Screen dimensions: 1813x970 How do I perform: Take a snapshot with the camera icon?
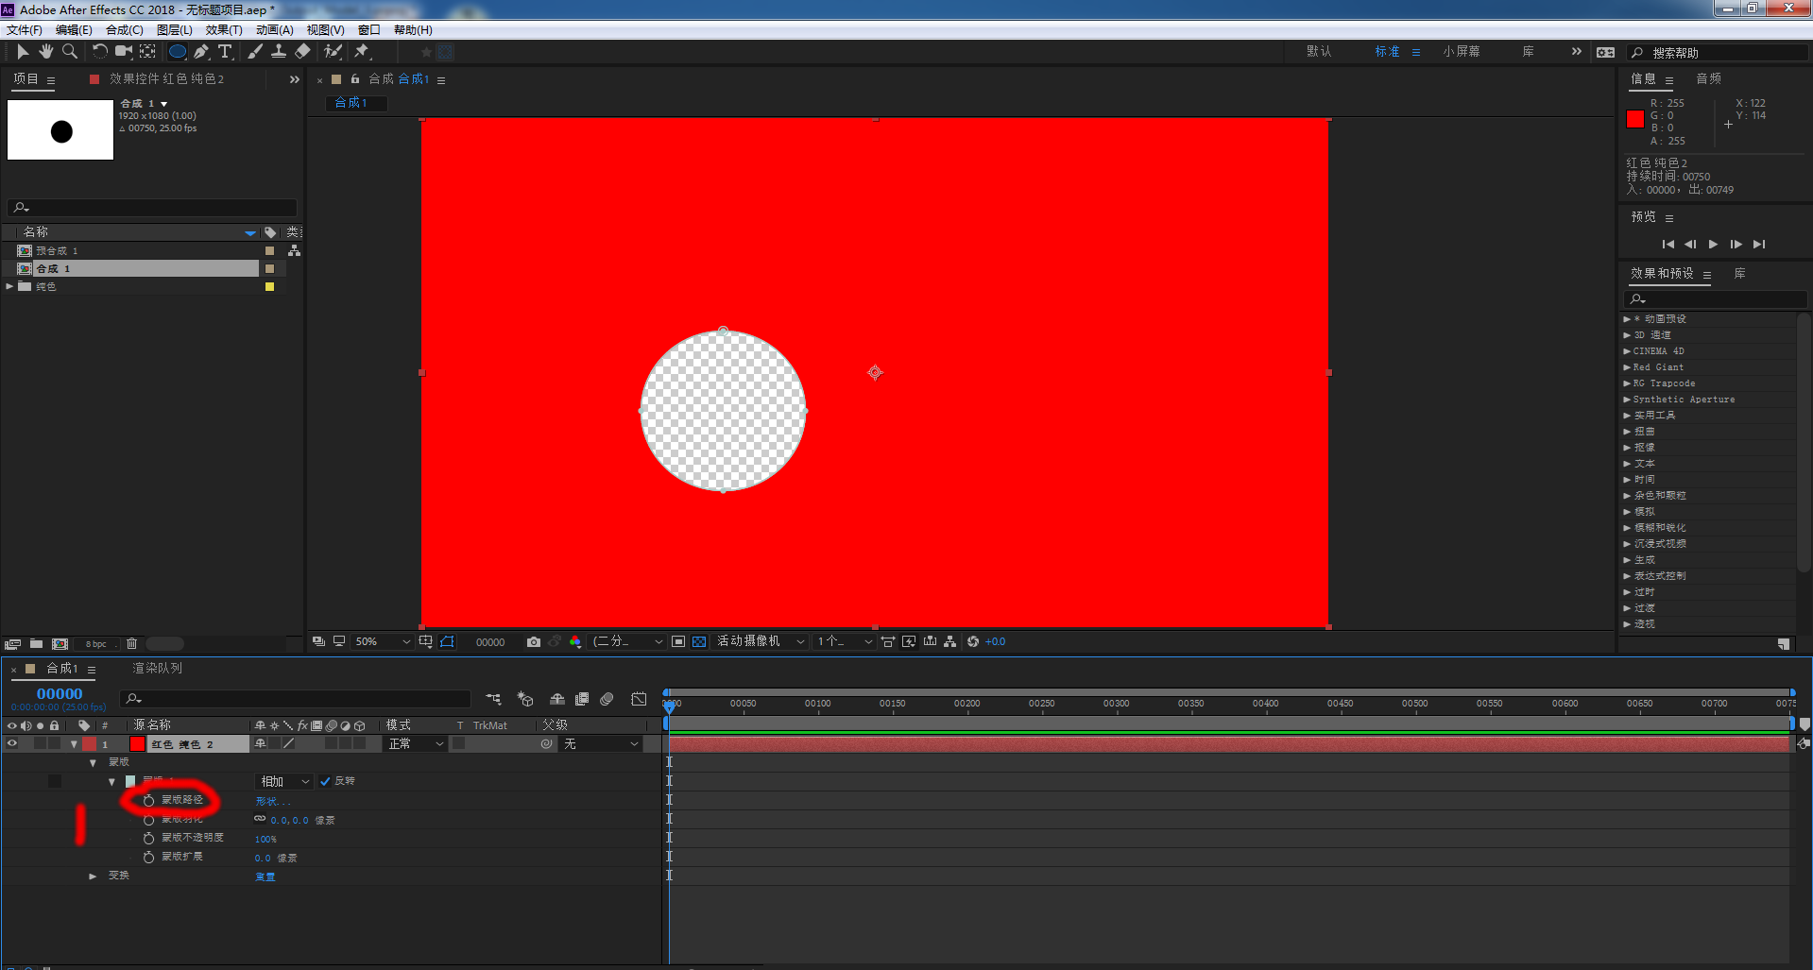534,642
